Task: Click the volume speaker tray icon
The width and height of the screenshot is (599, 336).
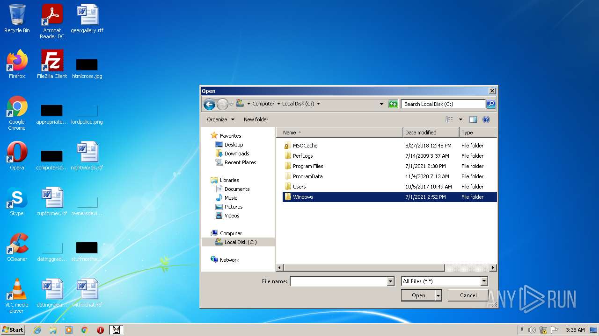Action: (532, 330)
